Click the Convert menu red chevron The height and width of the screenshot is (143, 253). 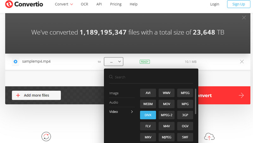(71, 4)
